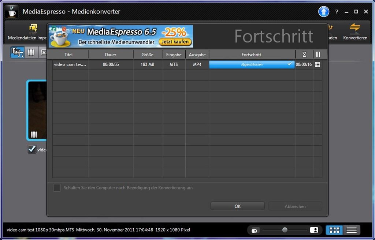Click the Konvertieren toolbar button
The image size is (375, 240).
pos(355,31)
